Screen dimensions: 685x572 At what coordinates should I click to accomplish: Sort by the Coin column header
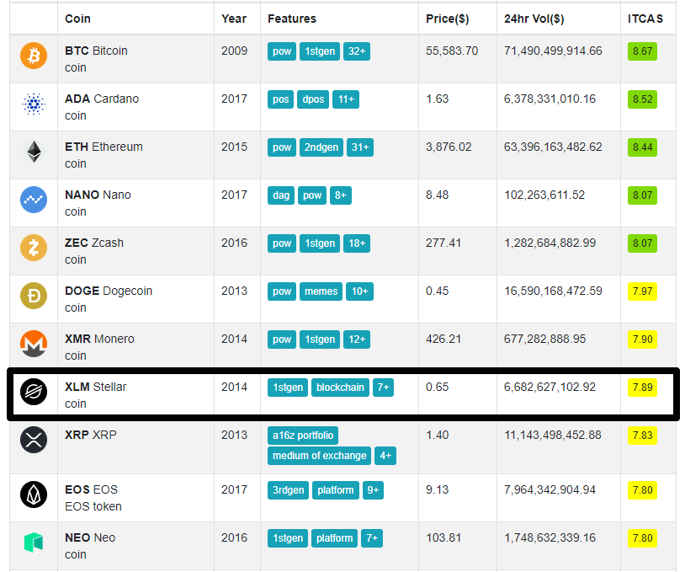(77, 19)
